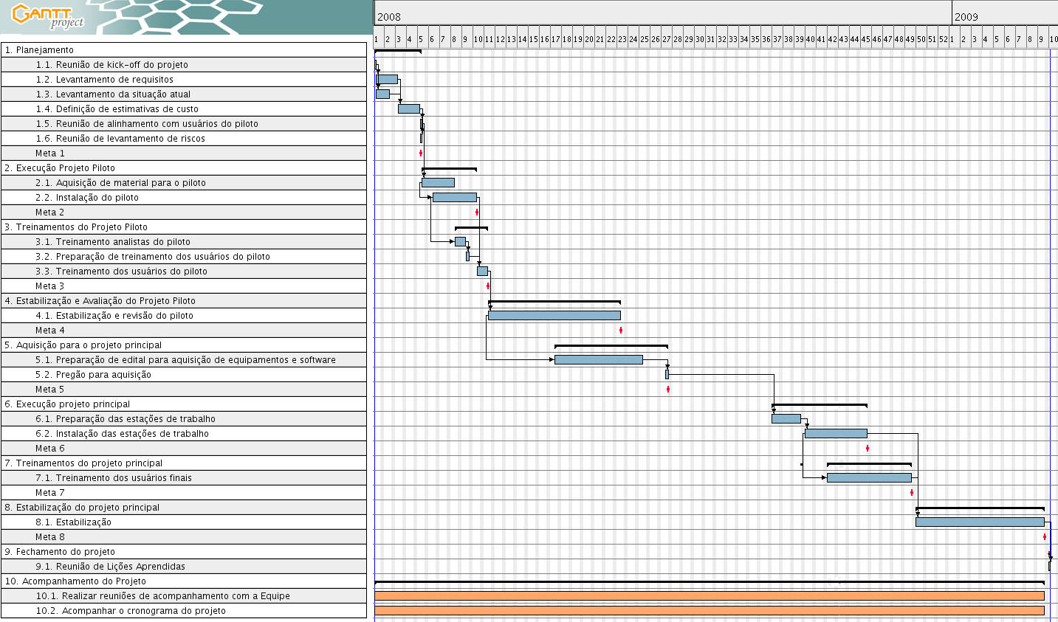This screenshot has width=1058, height=622.
Task: Select '9. Fechamento do projeto' row
Action: click(x=184, y=552)
